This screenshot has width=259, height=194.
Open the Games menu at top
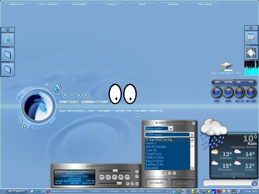pyautogui.click(x=174, y=4)
